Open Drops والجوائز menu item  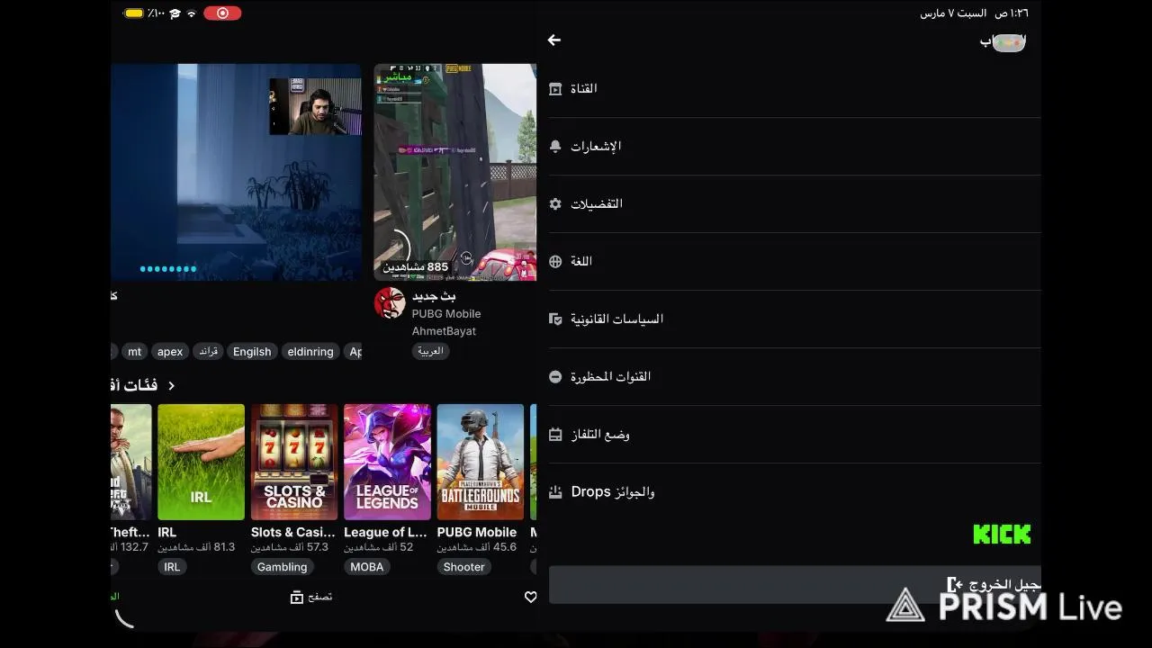coord(795,492)
